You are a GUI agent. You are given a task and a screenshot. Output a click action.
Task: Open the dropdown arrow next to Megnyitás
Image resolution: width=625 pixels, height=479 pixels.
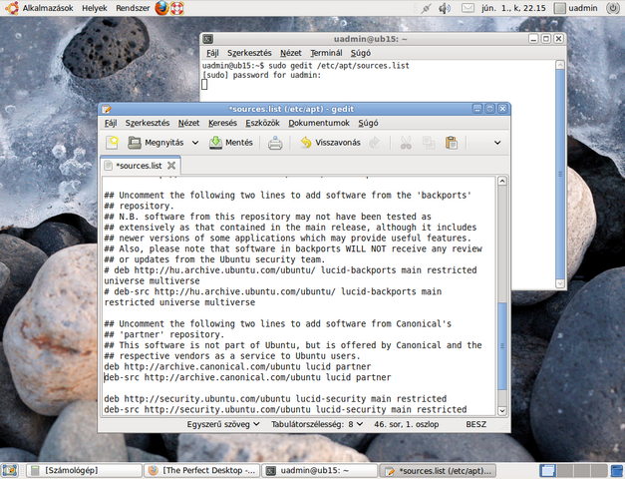click(193, 143)
